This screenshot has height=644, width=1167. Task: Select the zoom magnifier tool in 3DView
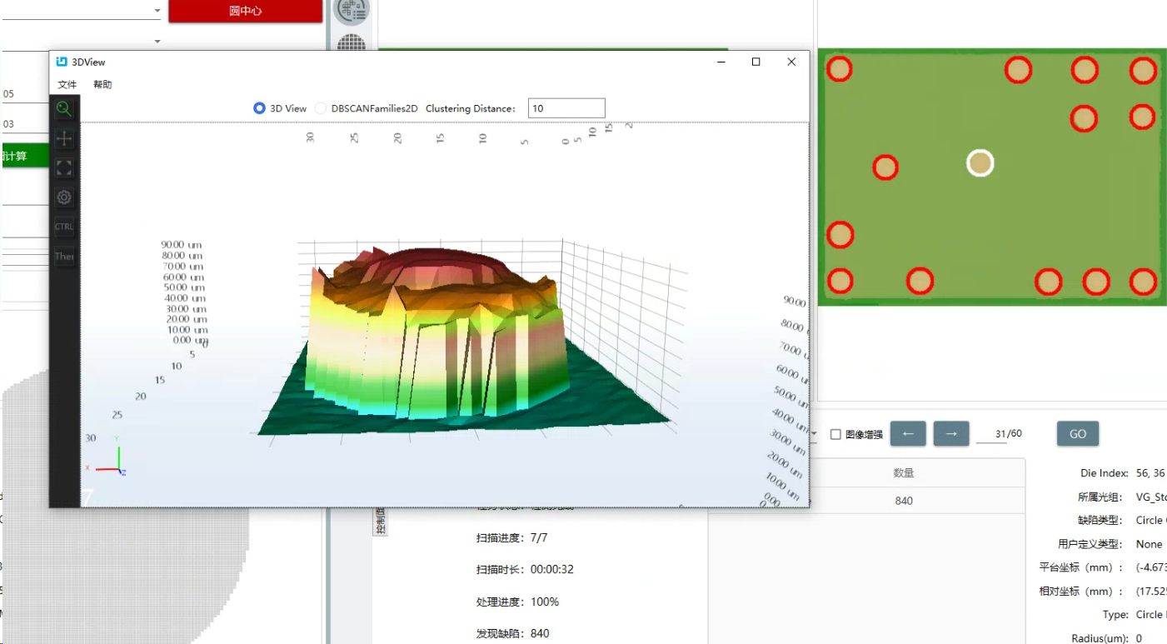coord(64,108)
